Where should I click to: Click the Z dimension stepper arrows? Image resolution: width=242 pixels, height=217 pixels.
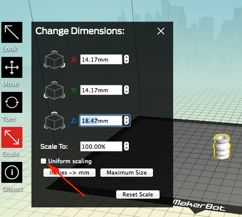(126, 120)
